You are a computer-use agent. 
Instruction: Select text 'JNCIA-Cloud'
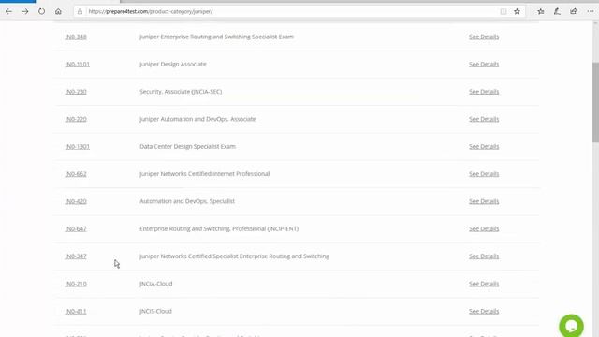[x=156, y=284]
